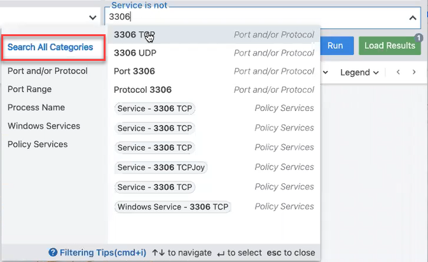
Task: Filter by Port and/or Protocol category
Action: coord(47,71)
